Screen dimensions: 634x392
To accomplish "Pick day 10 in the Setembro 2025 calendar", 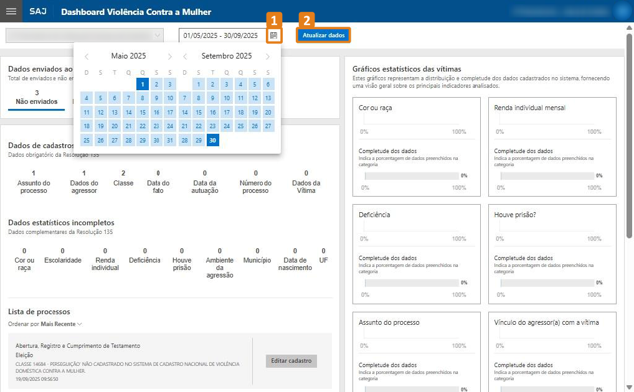I will (x=227, y=98).
